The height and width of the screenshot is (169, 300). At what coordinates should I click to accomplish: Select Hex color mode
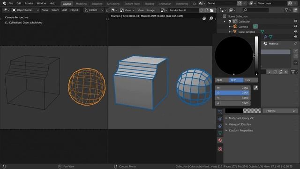coord(251,80)
